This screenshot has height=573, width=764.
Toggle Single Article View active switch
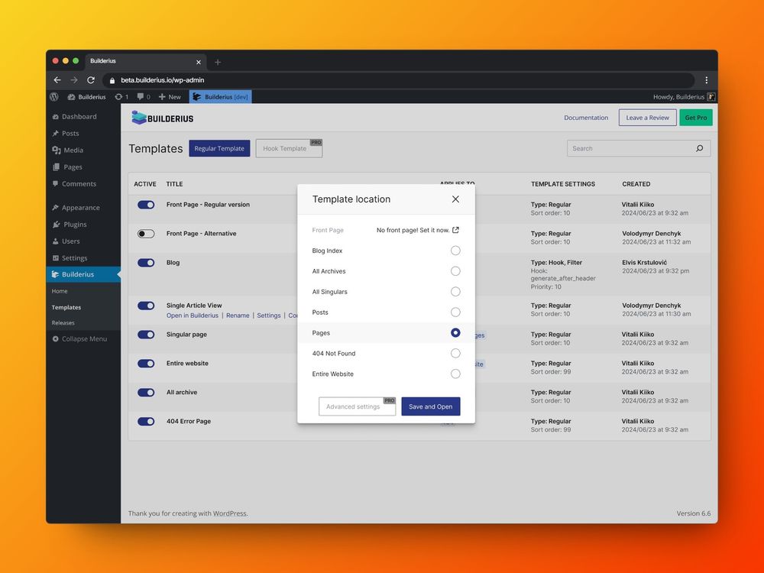[146, 306]
